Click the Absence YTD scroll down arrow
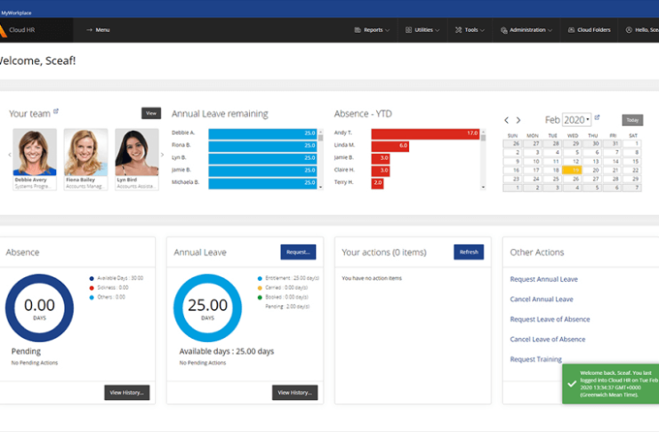Image resolution: width=659 pixels, height=432 pixels. 483,187
